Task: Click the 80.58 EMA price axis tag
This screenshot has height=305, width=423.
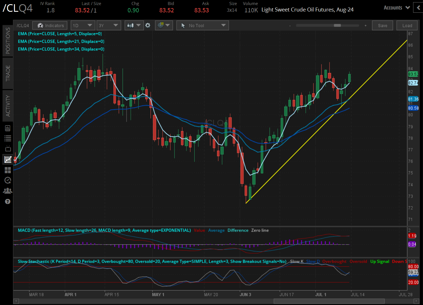Action: pos(413,108)
